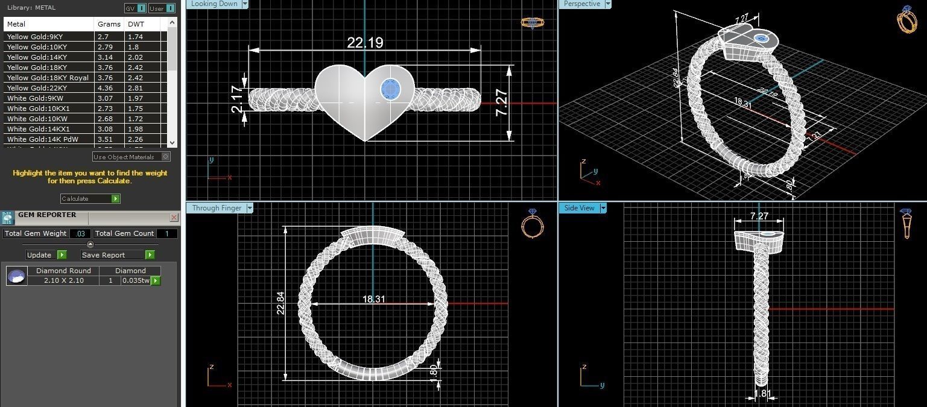This screenshot has height=407, width=927.
Task: Click the Gem Reporter panel icon
Action: pos(7,218)
